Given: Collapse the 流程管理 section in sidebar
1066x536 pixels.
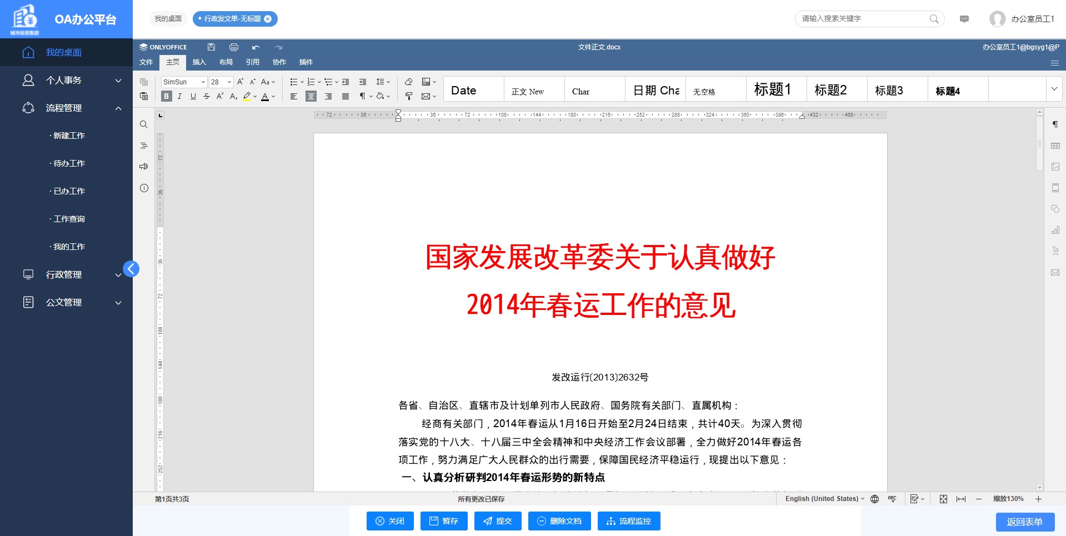Looking at the screenshot, I should click(x=117, y=108).
